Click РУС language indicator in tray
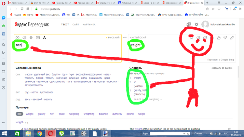The image size is (244, 137). [226, 133]
